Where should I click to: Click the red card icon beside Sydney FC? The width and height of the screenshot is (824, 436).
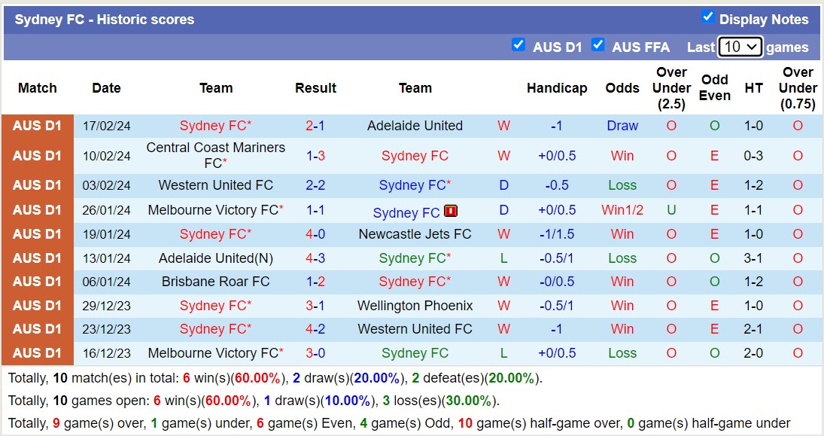pos(449,212)
